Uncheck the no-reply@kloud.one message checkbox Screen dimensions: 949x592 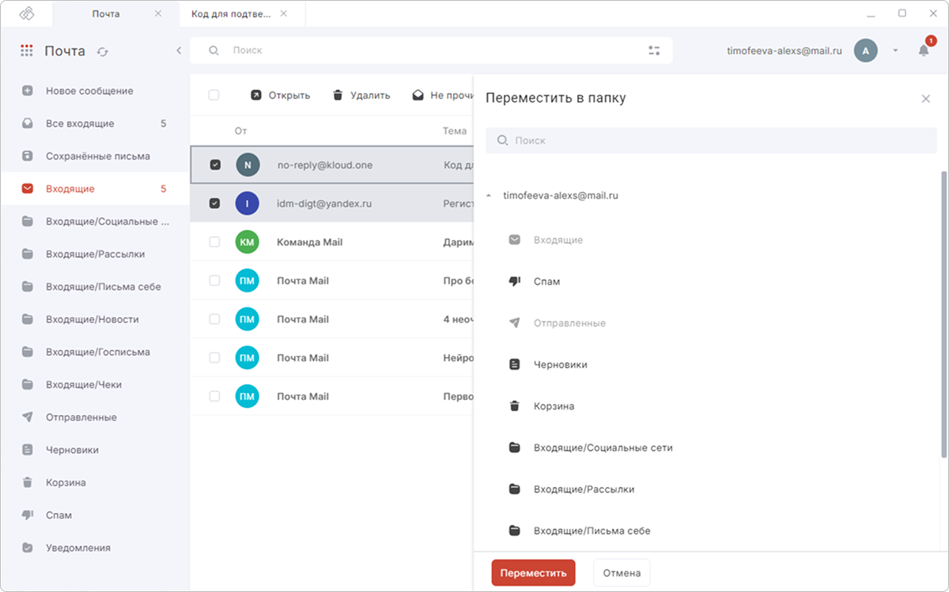click(214, 164)
